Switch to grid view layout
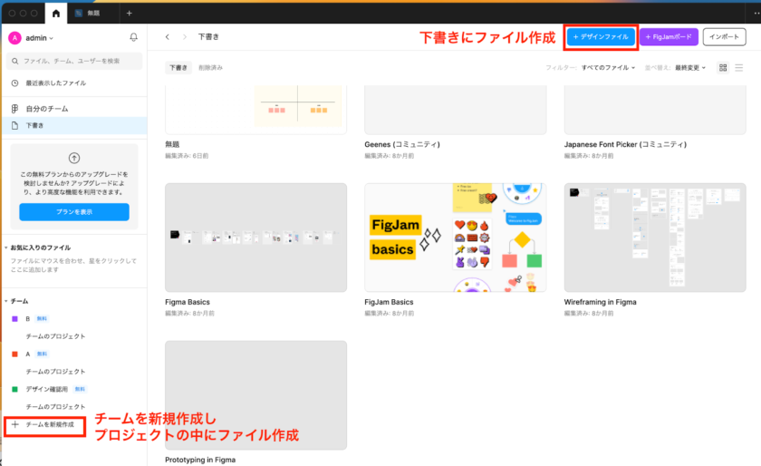 pos(723,68)
